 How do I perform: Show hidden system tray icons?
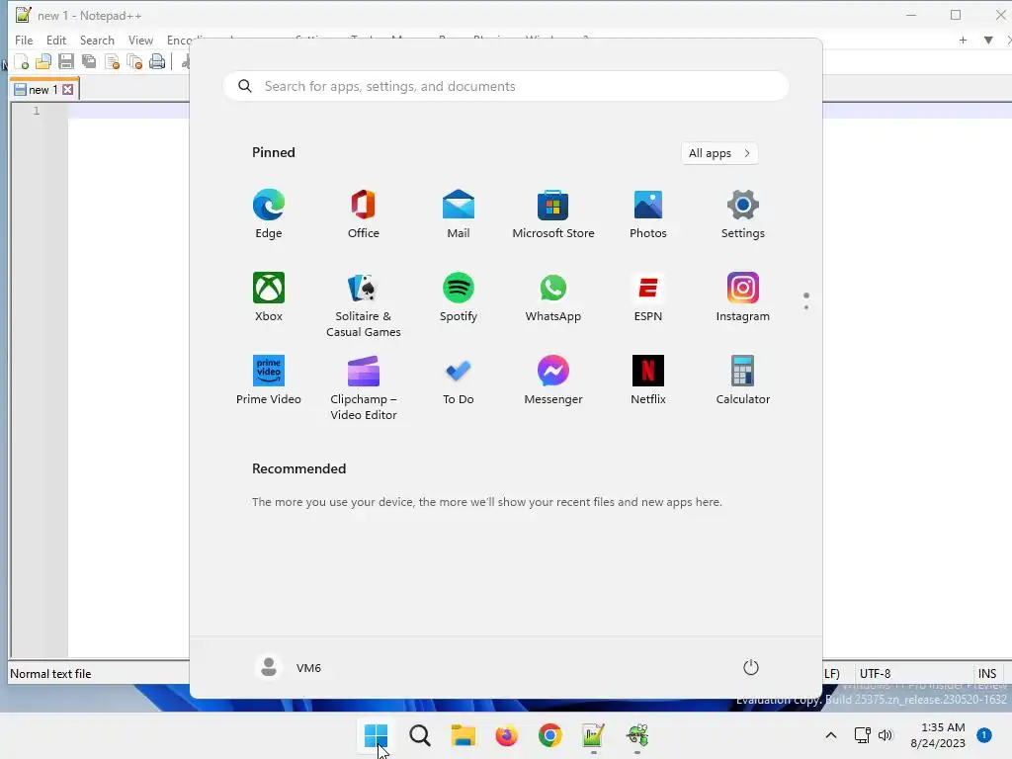(831, 735)
